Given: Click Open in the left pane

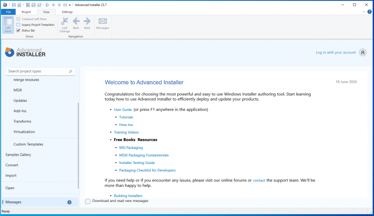Looking at the screenshot, I should (10, 188).
